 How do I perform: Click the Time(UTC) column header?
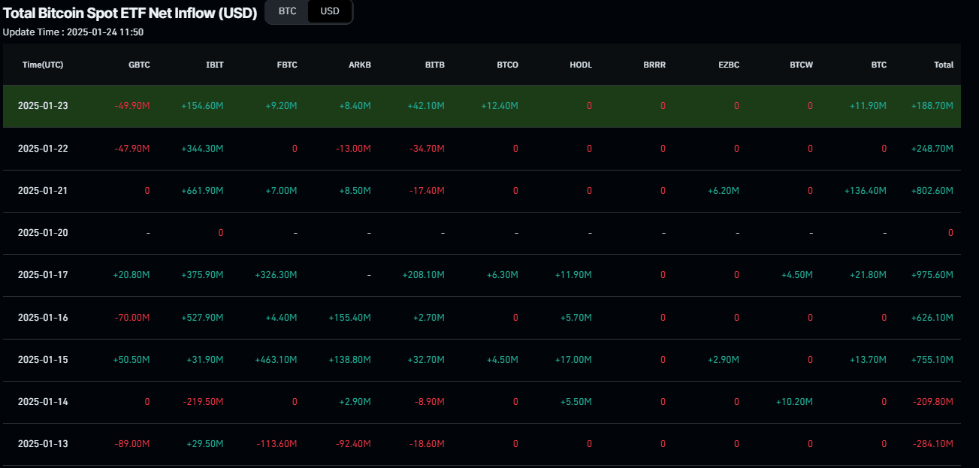tap(43, 65)
